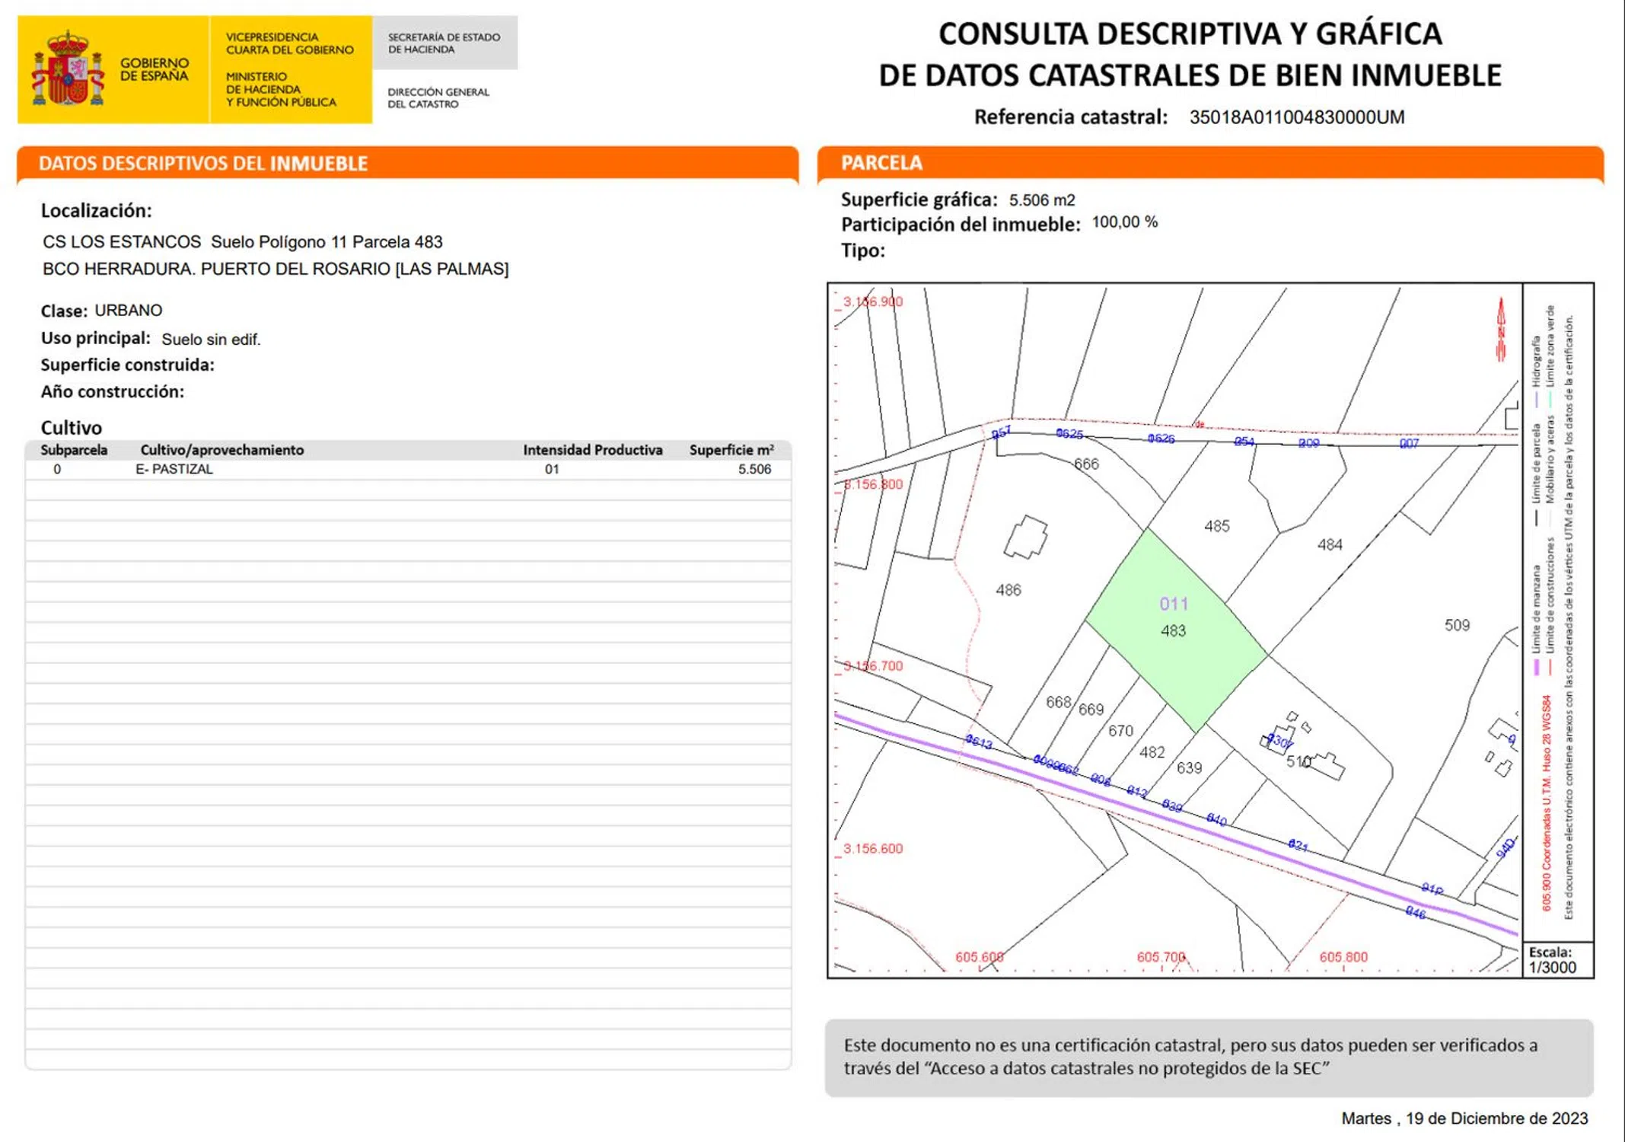Click parcel 509 label on the map

point(1457,625)
